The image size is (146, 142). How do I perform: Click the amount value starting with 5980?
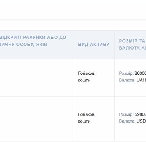[140, 114]
